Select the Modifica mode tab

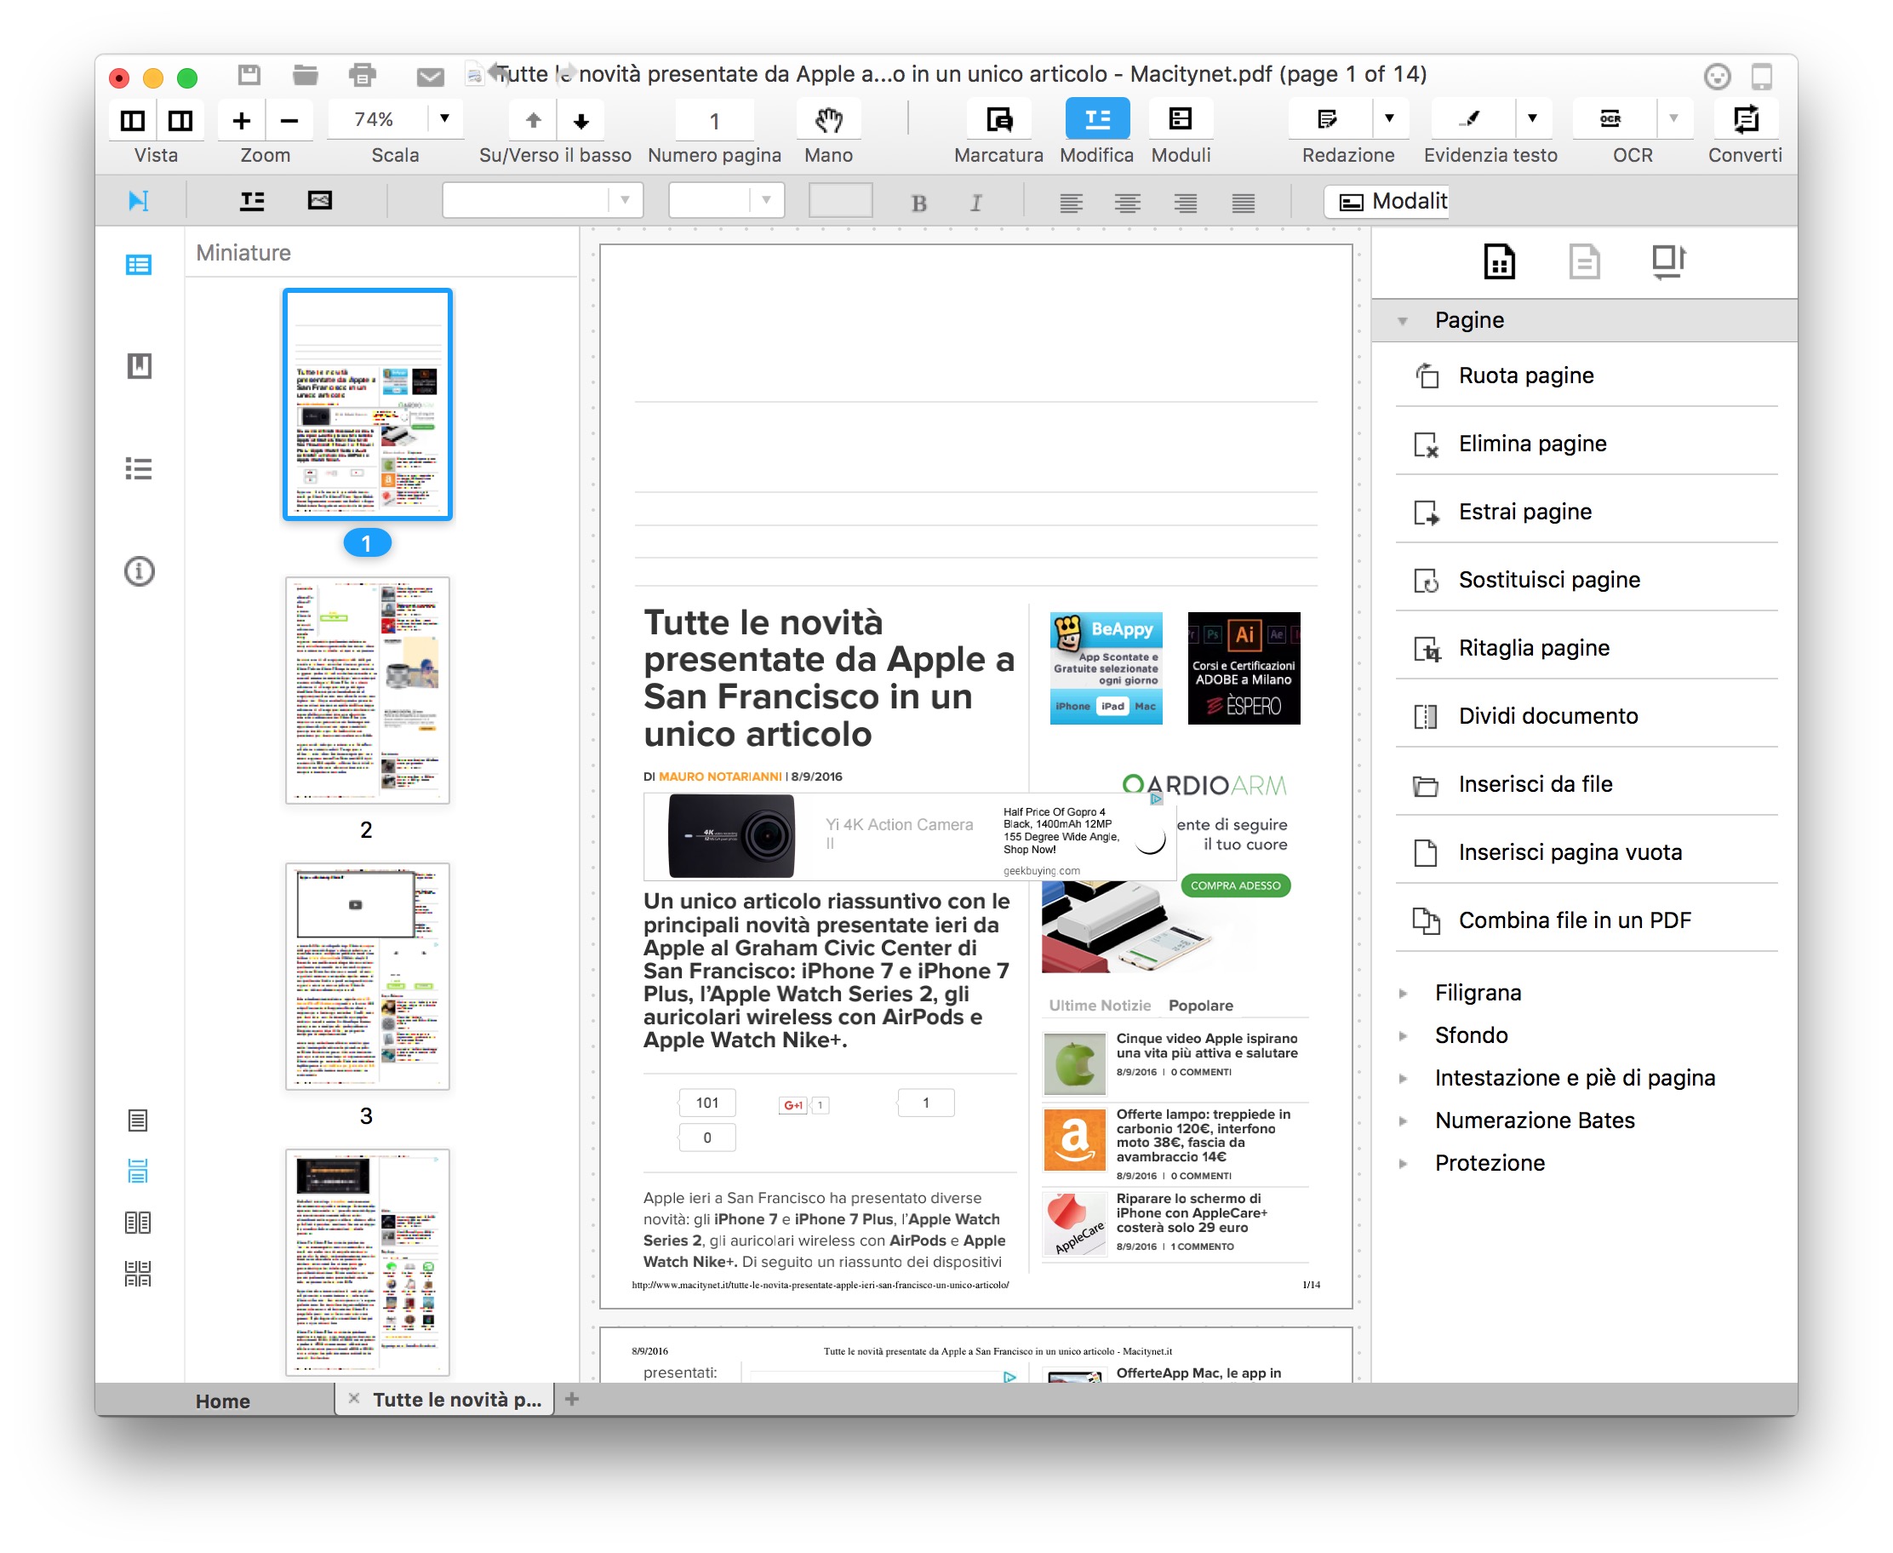[1096, 120]
